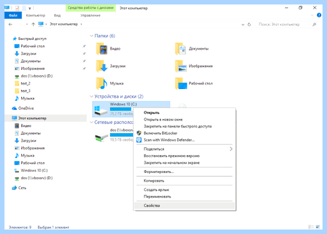Select Windows 10 (C:) in navigation pane
This screenshot has width=327, height=234.
34,170
